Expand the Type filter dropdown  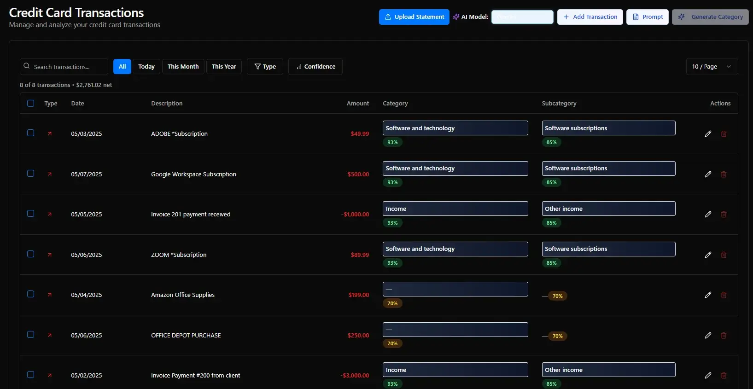pos(265,67)
